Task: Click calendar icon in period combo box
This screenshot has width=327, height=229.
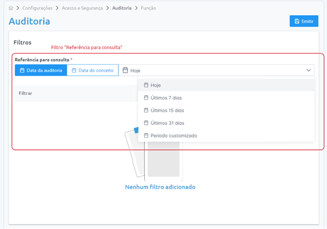Action: [125, 70]
